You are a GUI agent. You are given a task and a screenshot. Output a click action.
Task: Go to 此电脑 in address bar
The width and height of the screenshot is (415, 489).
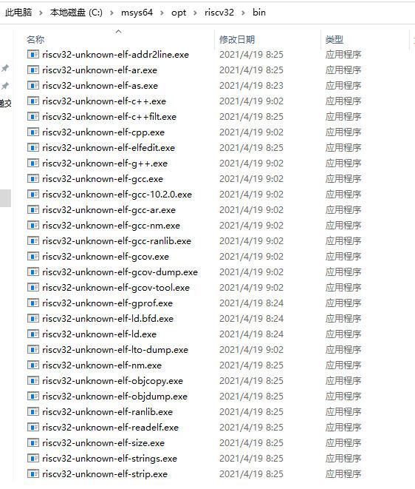click(x=18, y=13)
